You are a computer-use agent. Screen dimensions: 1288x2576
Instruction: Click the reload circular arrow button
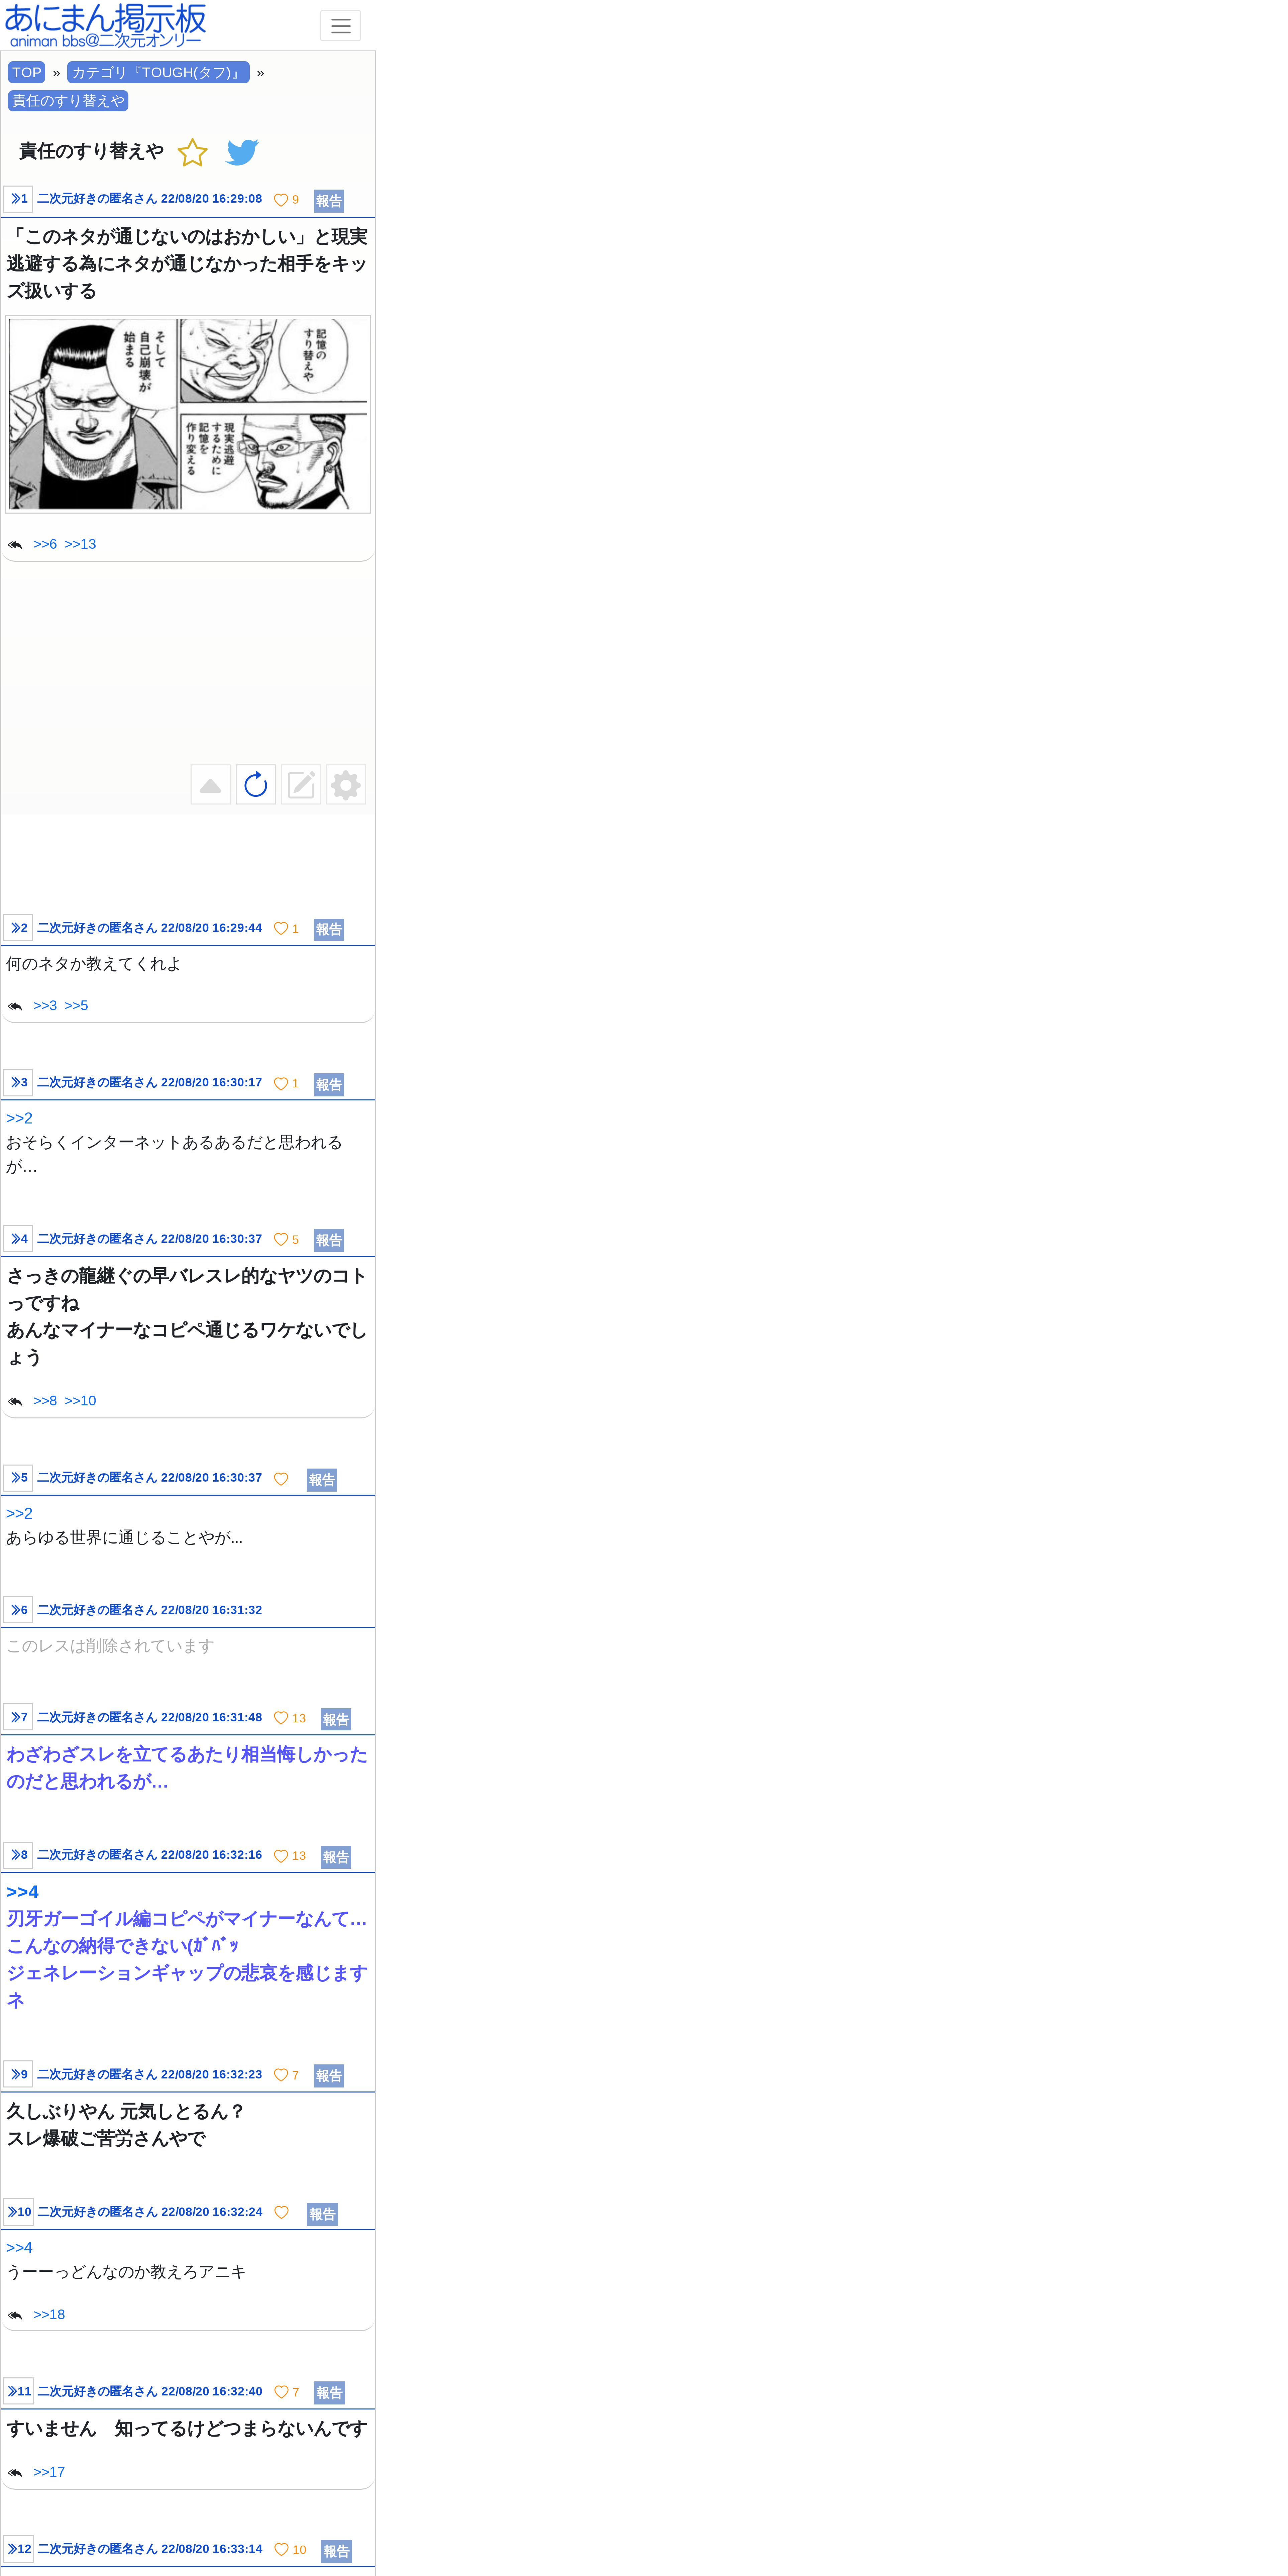(x=256, y=785)
